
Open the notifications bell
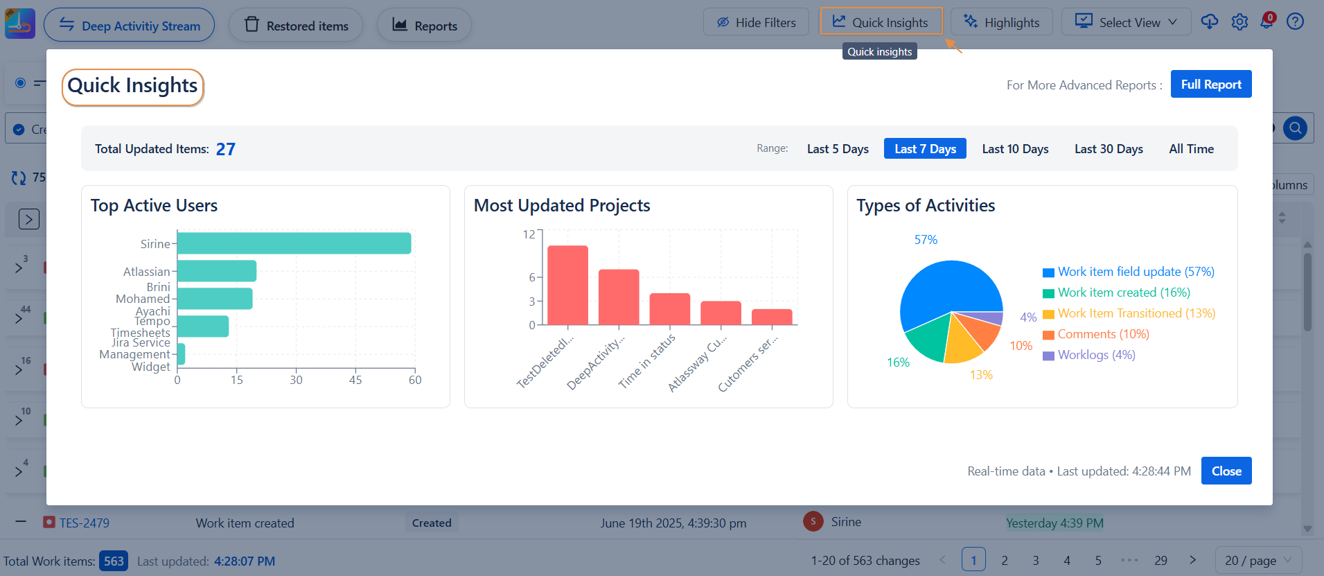1266,21
